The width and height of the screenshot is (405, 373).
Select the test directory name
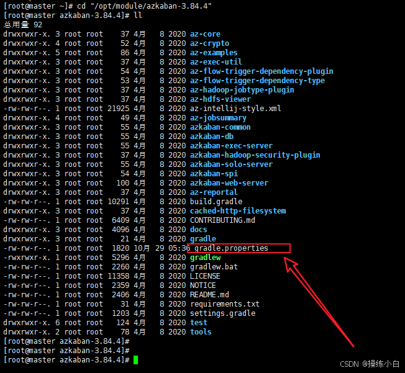click(x=199, y=323)
